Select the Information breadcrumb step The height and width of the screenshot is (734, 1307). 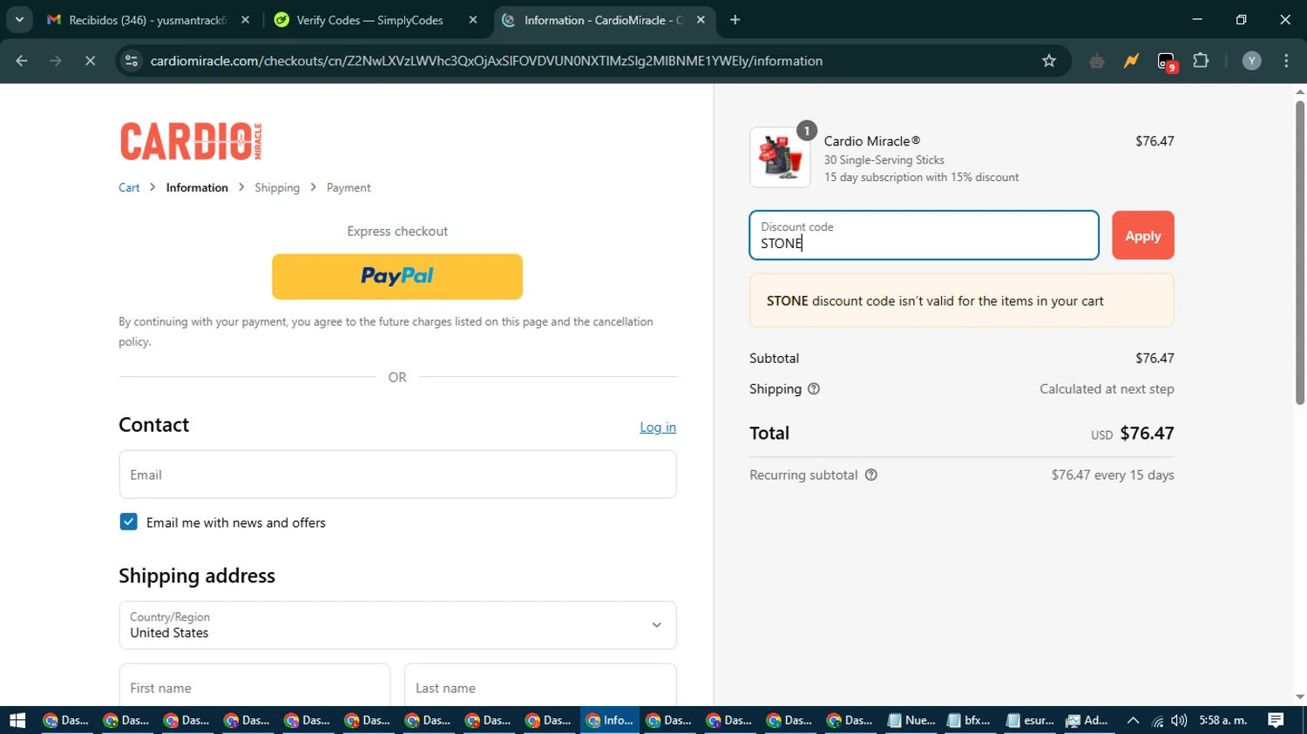coord(197,187)
